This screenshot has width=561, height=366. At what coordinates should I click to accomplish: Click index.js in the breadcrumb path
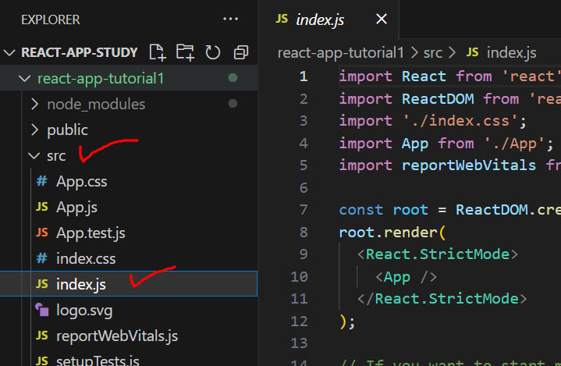(511, 53)
